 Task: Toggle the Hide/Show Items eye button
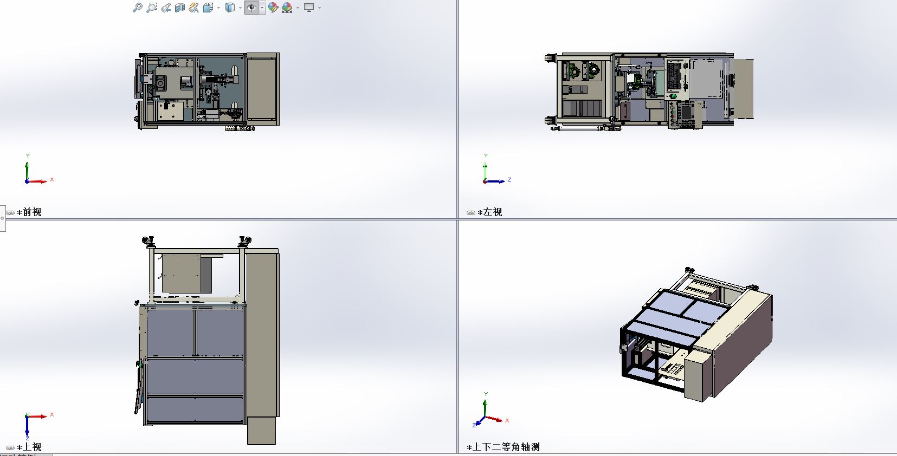point(251,8)
